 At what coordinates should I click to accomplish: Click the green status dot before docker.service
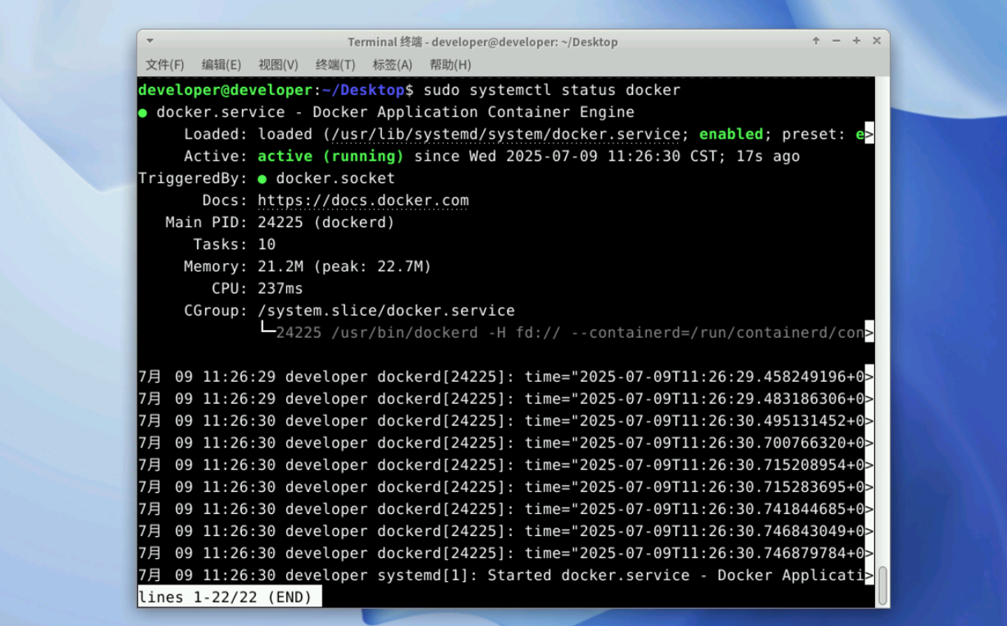coord(142,113)
